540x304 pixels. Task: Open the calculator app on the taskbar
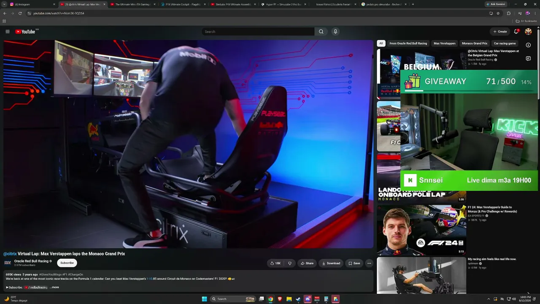tap(326, 299)
